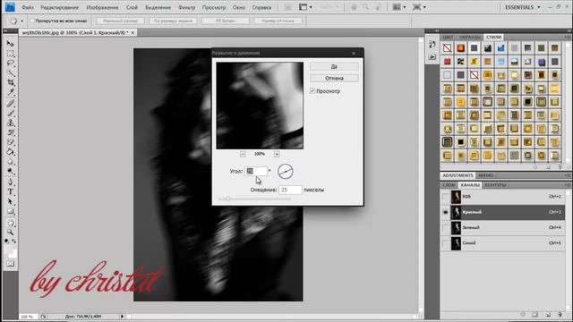This screenshot has height=322, width=573.
Task: Show the Синий channel visibility
Action: (445, 243)
